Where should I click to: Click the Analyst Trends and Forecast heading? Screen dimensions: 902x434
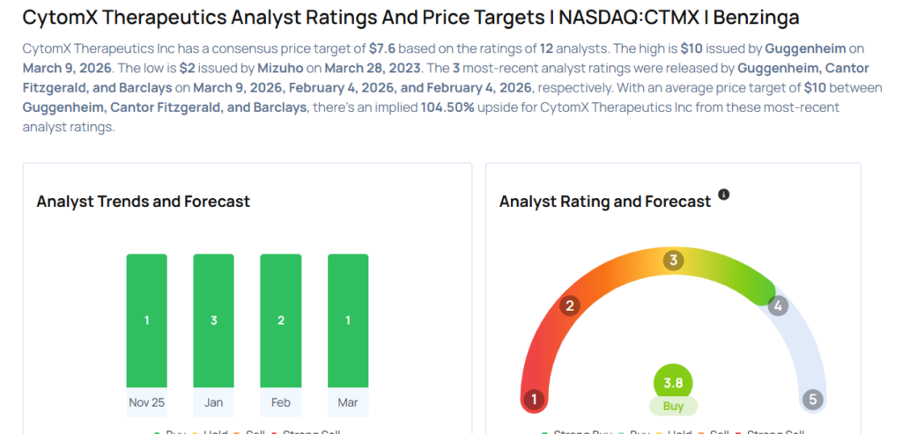click(144, 202)
